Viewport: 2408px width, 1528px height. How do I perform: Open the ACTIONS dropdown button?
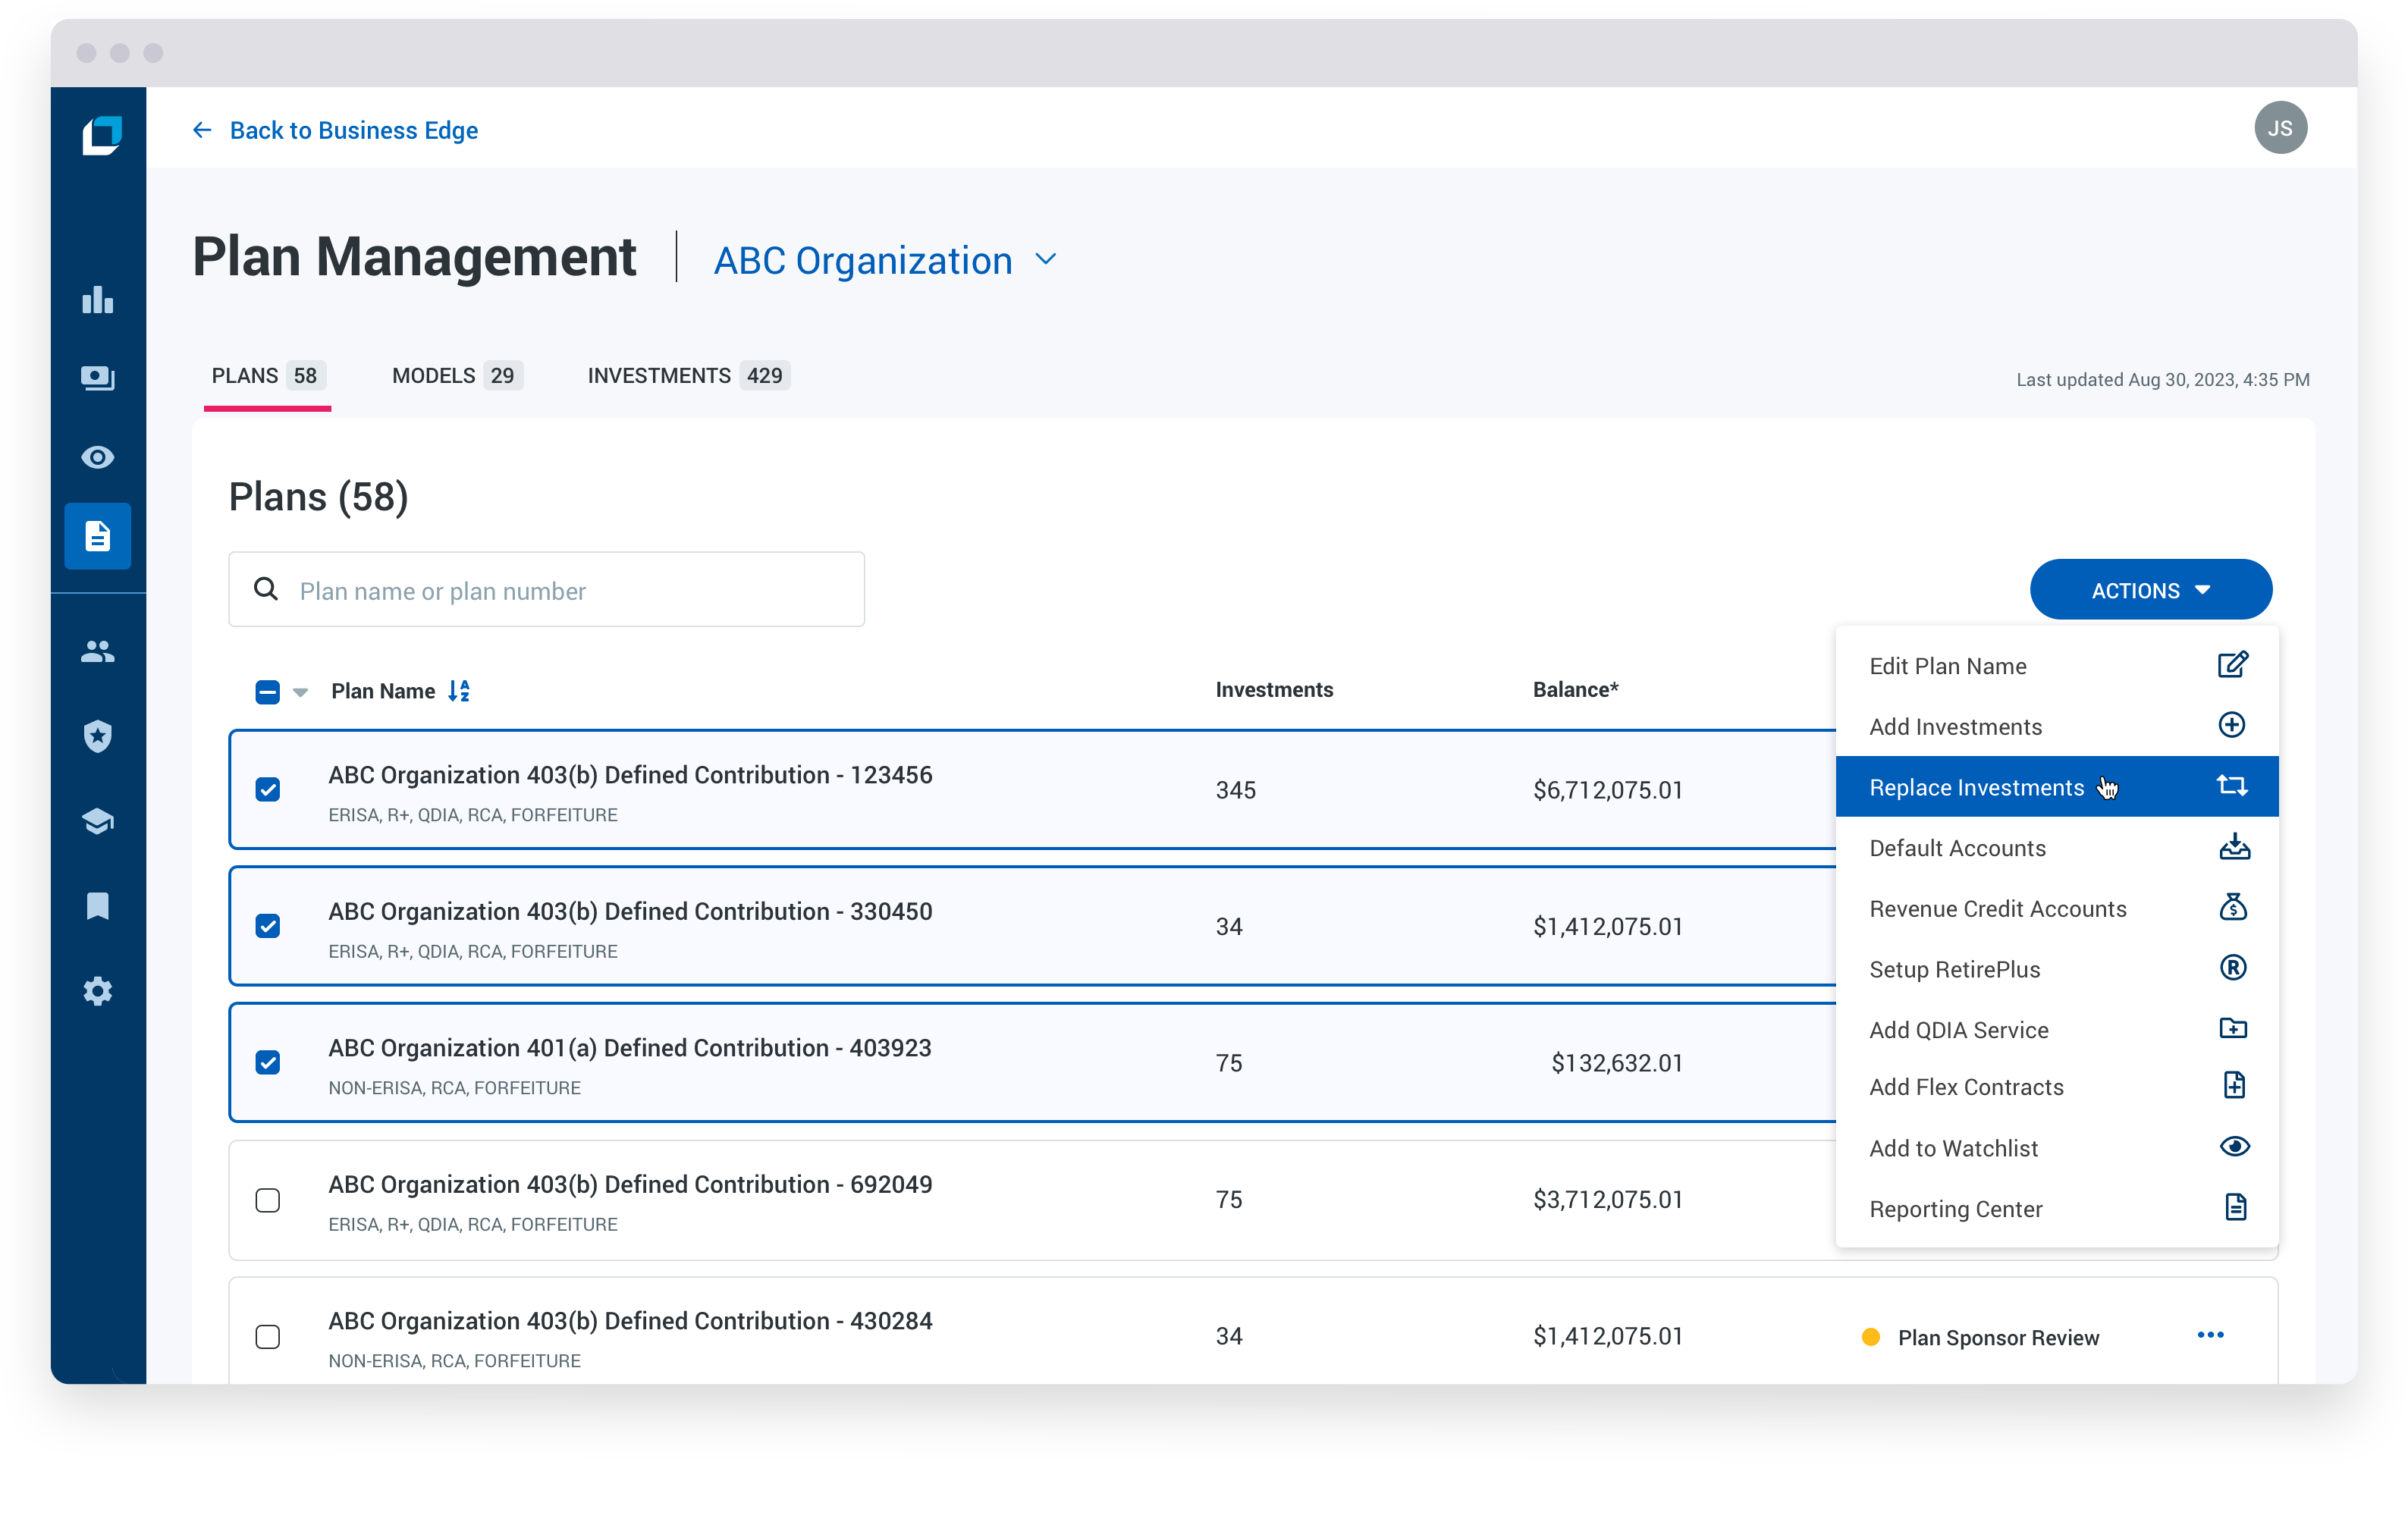[x=2150, y=590]
